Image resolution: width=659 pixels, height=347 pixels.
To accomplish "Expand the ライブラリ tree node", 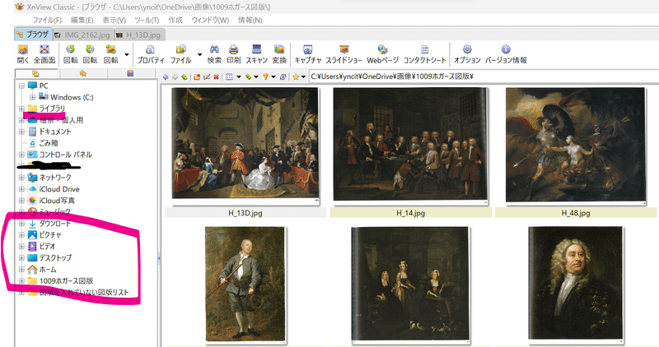I will (x=21, y=109).
